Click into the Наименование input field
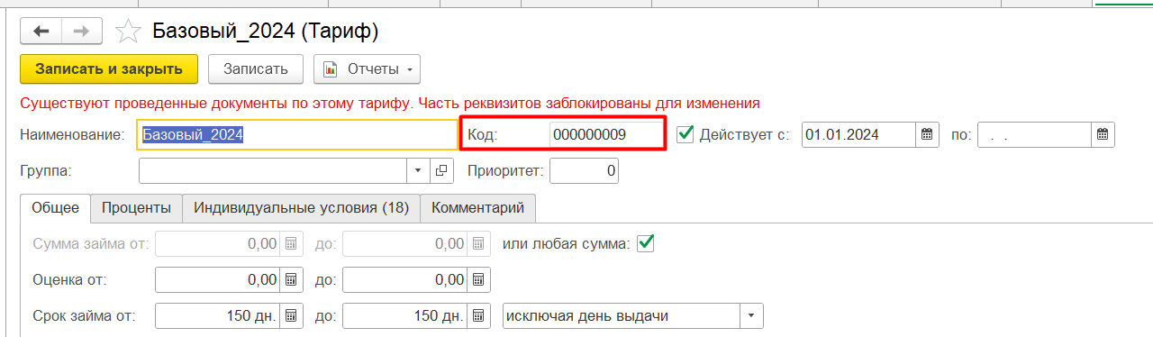This screenshot has height=337, width=1153. coord(297,135)
